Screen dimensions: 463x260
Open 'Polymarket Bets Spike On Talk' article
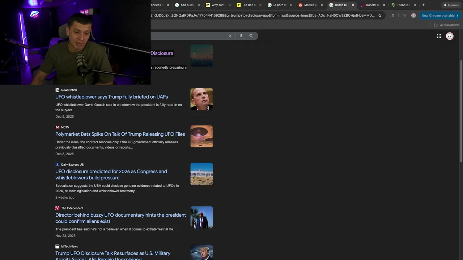coord(120,134)
